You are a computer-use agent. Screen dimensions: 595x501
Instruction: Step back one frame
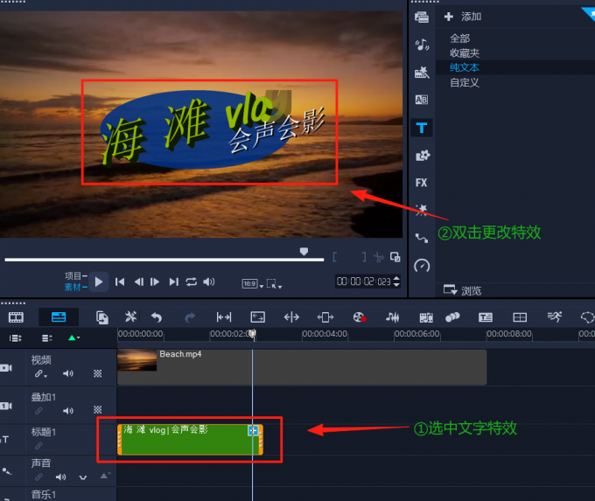[139, 282]
